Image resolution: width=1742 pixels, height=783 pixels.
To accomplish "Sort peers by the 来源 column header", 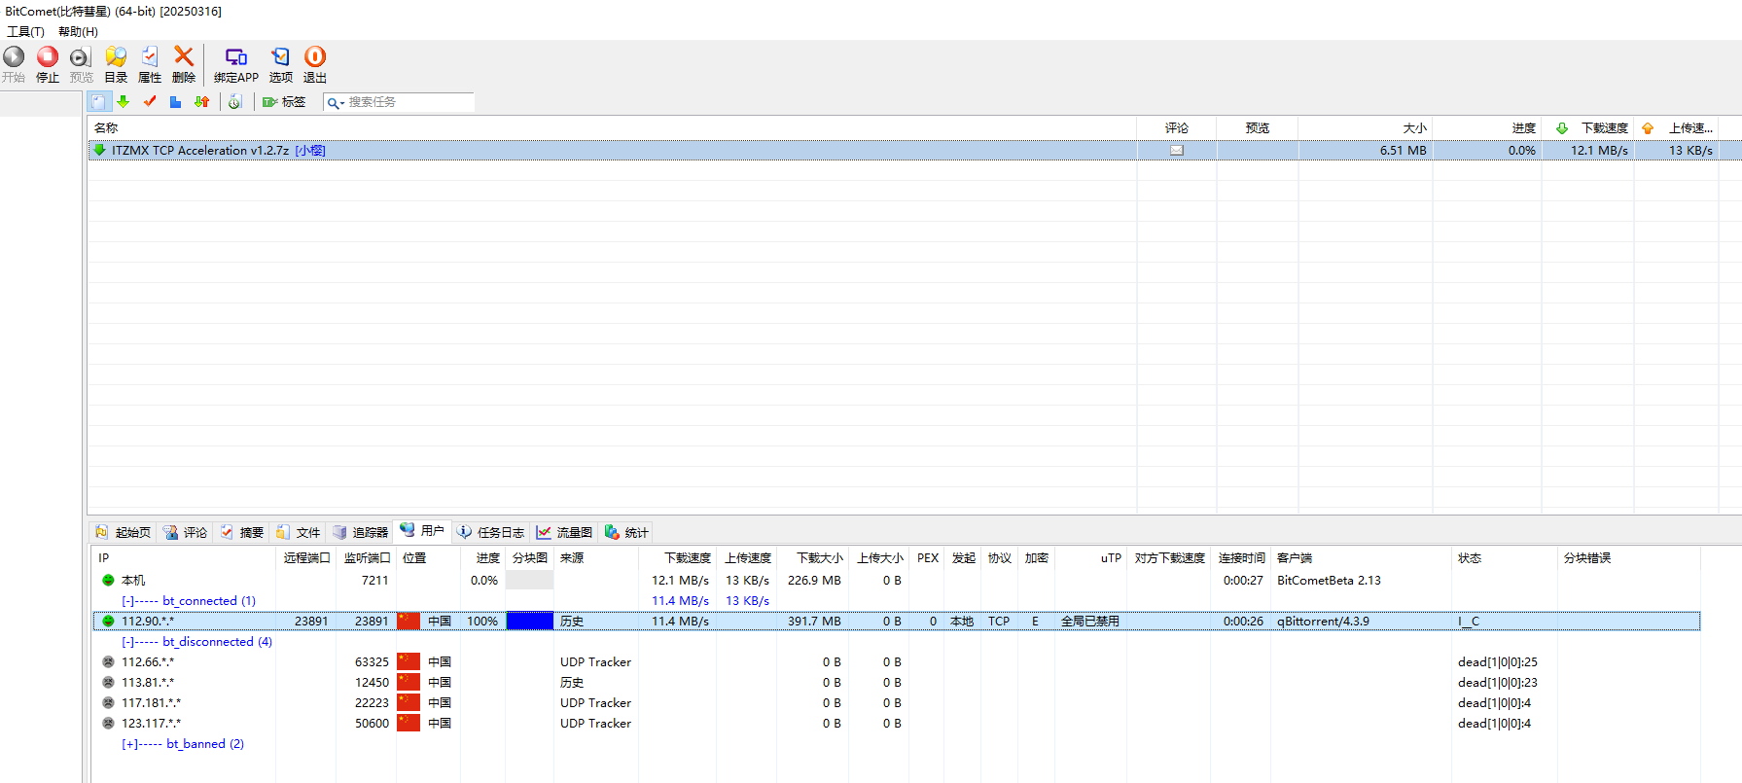I will 595,557.
